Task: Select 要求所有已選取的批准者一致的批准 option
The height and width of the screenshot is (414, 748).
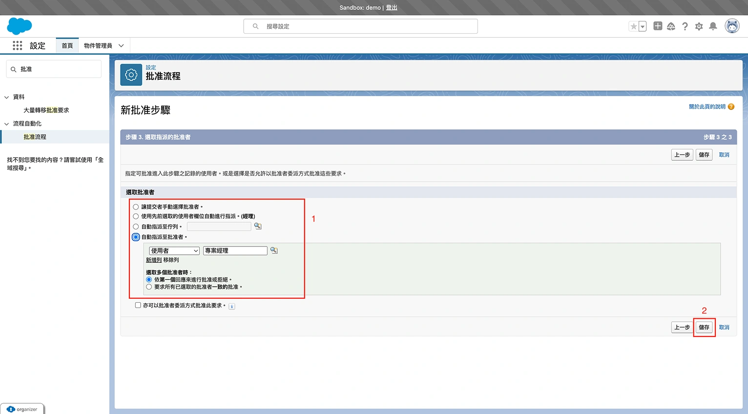Action: (149, 287)
